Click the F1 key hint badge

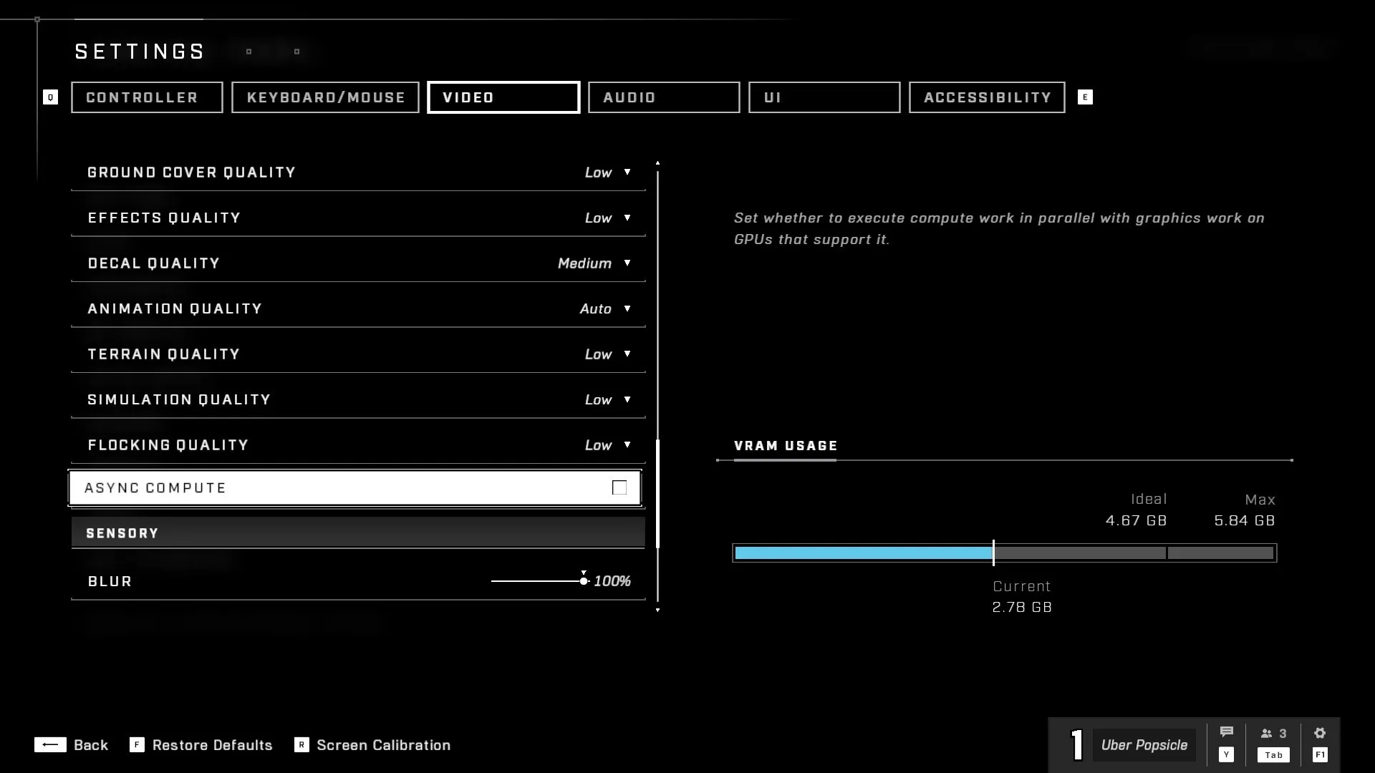1320,755
